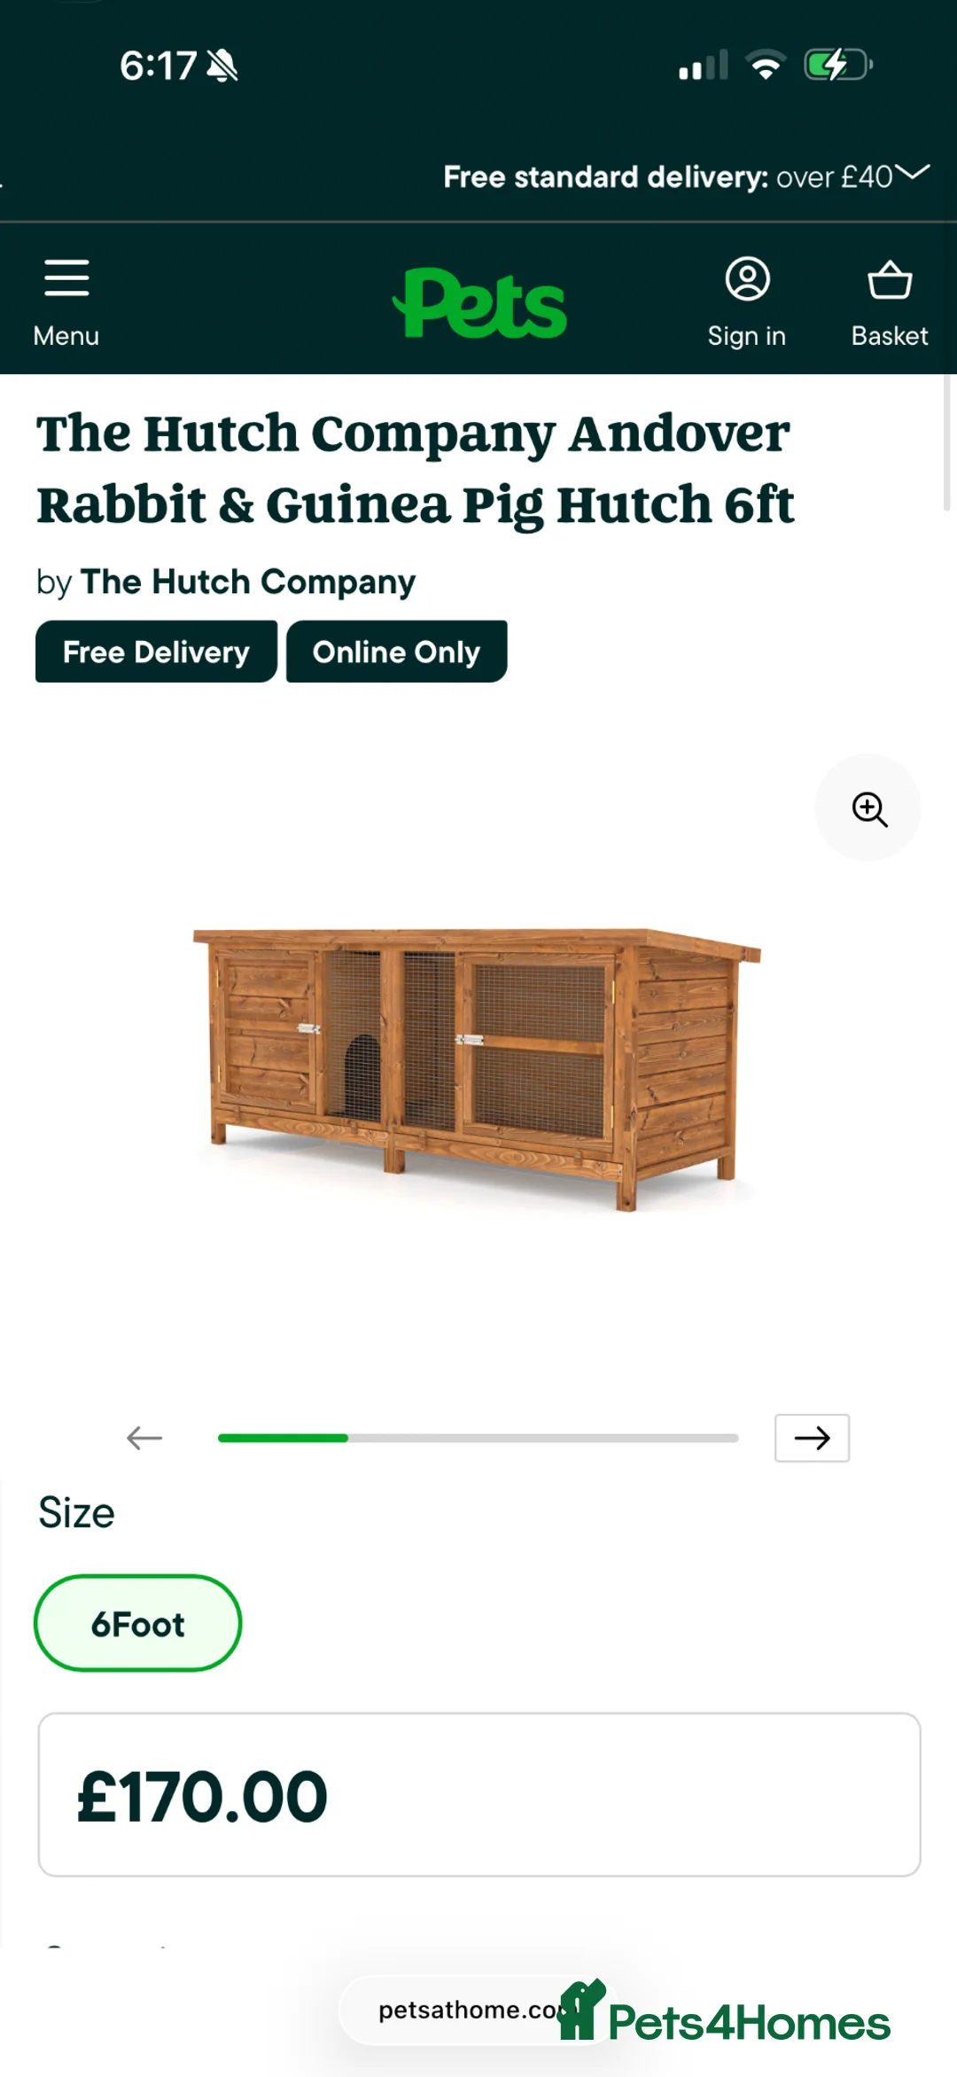Screen dimensions: 957x2077
Task: Go to next image with right arrow
Action: 812,1438
